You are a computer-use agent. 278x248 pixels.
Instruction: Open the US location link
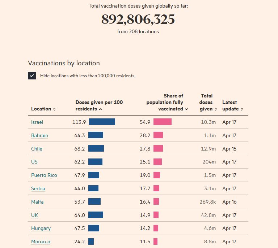[x=34, y=162]
